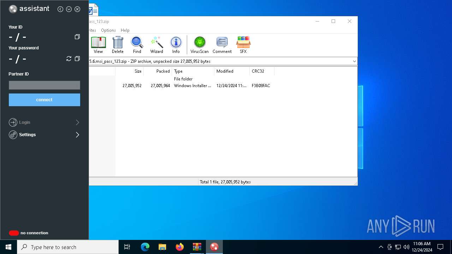Open Task View on taskbar
452x254 pixels.
pos(127,247)
